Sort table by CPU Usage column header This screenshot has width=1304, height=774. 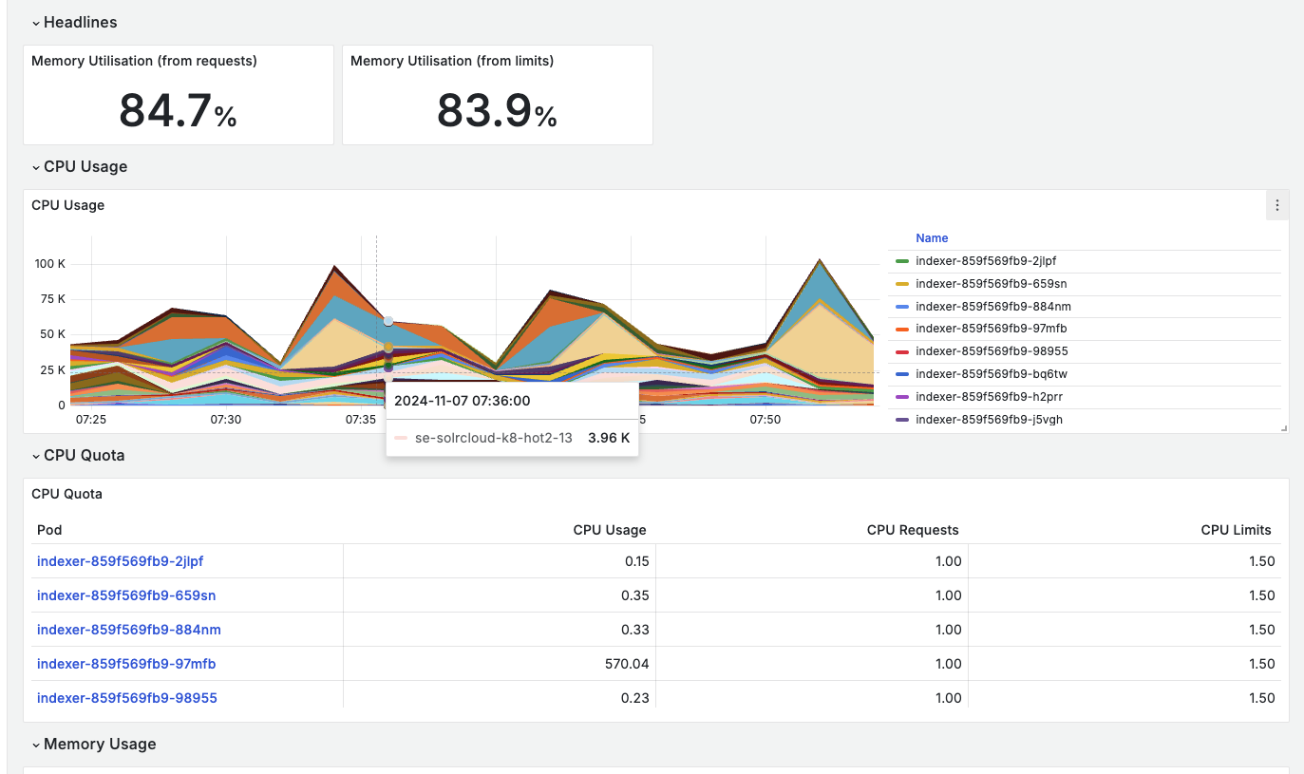tap(610, 530)
